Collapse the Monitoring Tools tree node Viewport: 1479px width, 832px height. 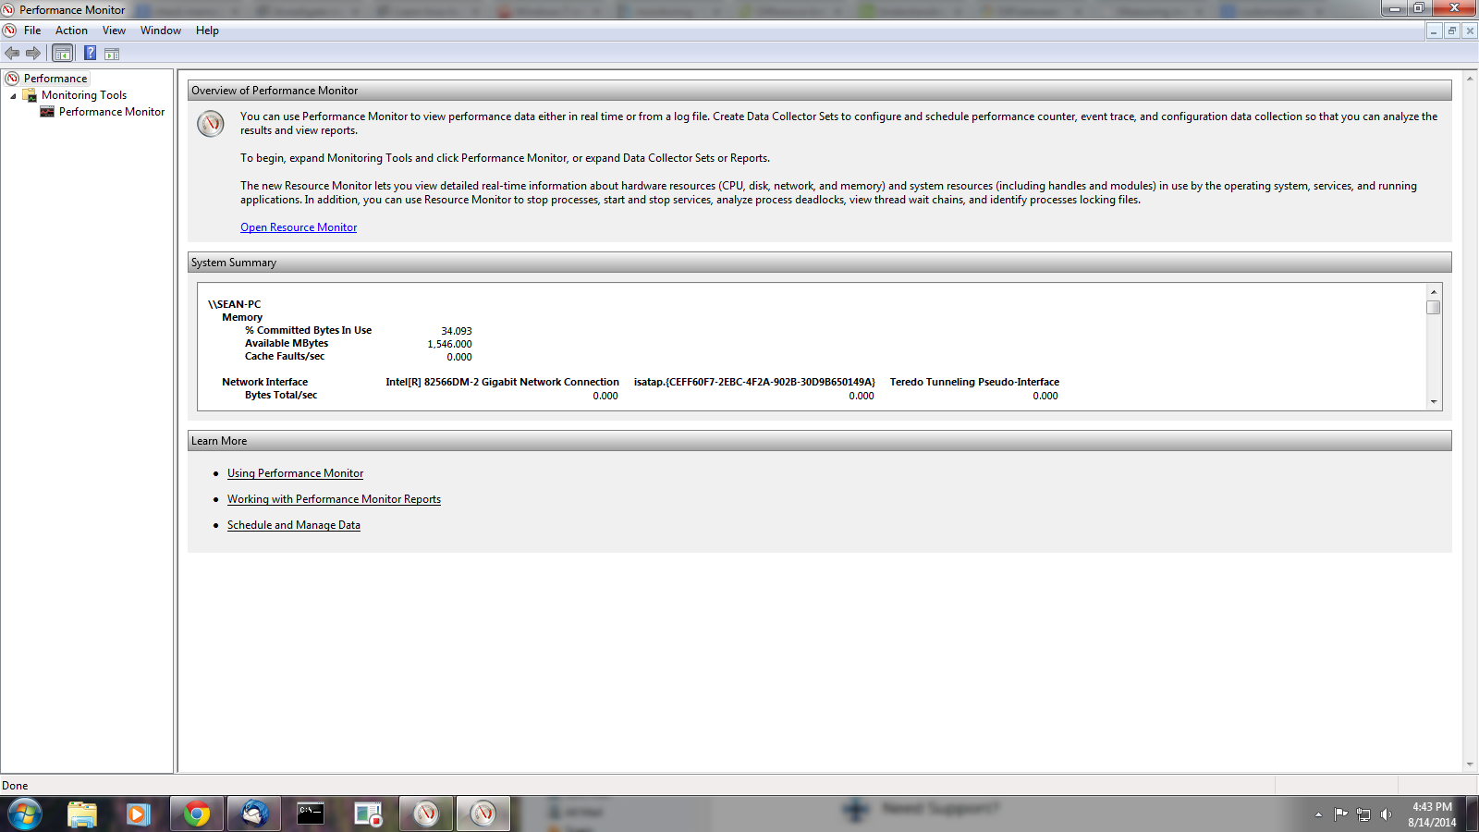pos(13,96)
